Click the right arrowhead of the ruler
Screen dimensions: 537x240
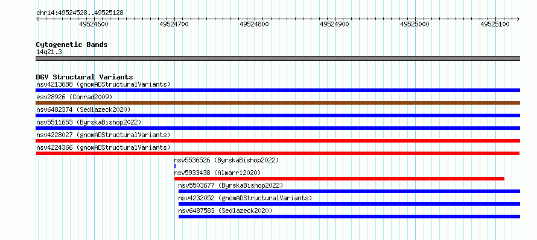pos(518,19)
